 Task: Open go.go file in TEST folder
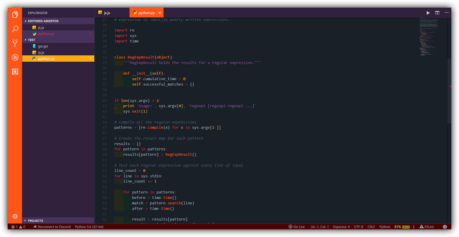[58, 46]
